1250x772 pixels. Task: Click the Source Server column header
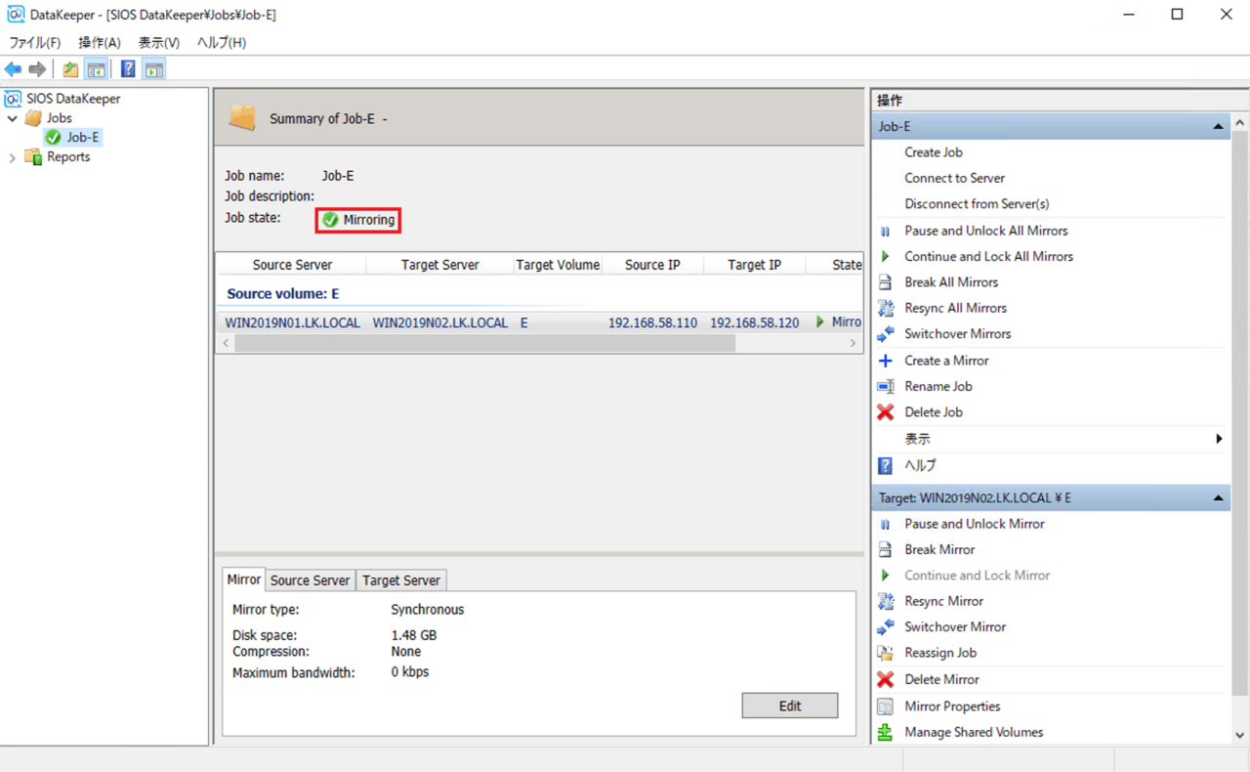(x=292, y=265)
